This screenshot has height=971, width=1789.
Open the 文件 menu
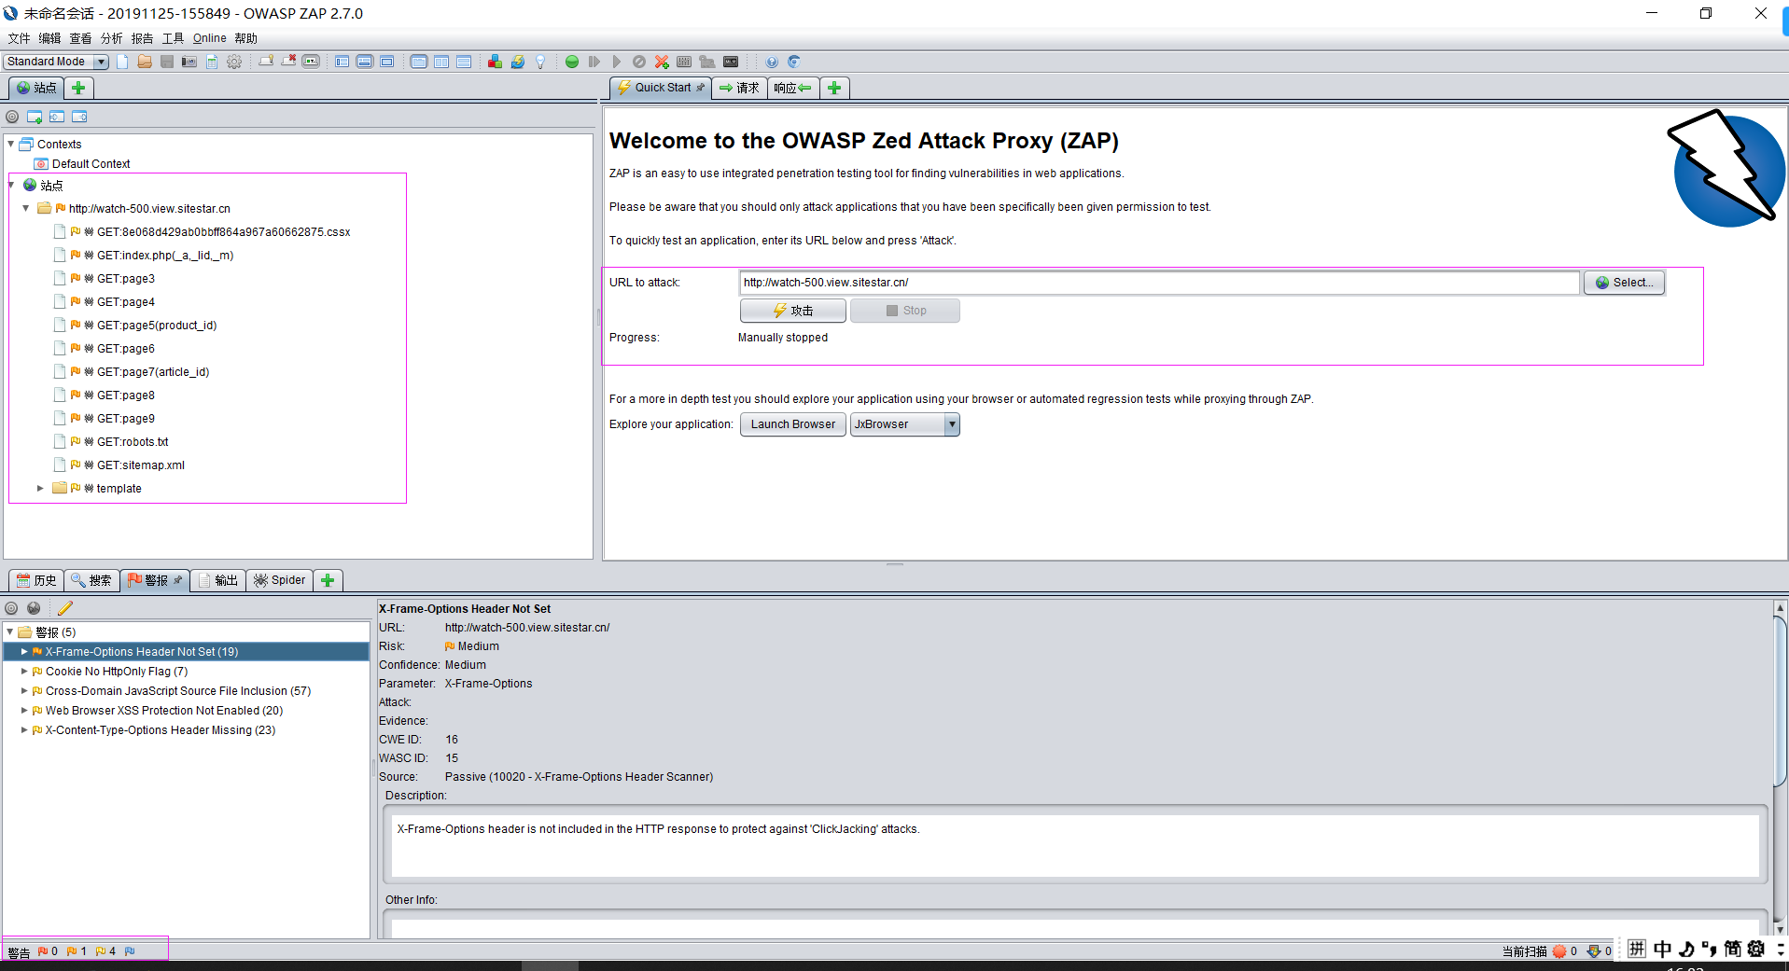(x=19, y=38)
